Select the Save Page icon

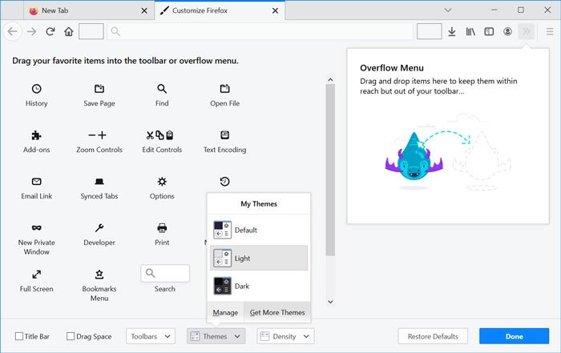point(99,89)
